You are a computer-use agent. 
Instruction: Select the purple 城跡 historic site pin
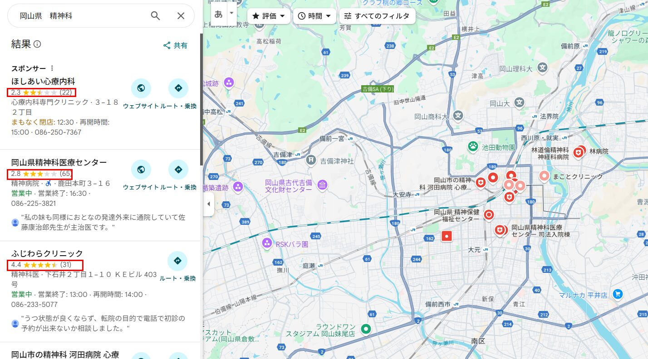[x=229, y=82]
